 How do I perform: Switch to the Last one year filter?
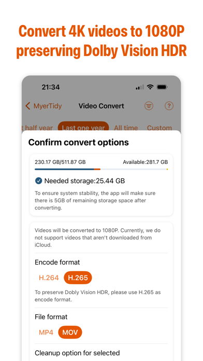click(x=83, y=127)
